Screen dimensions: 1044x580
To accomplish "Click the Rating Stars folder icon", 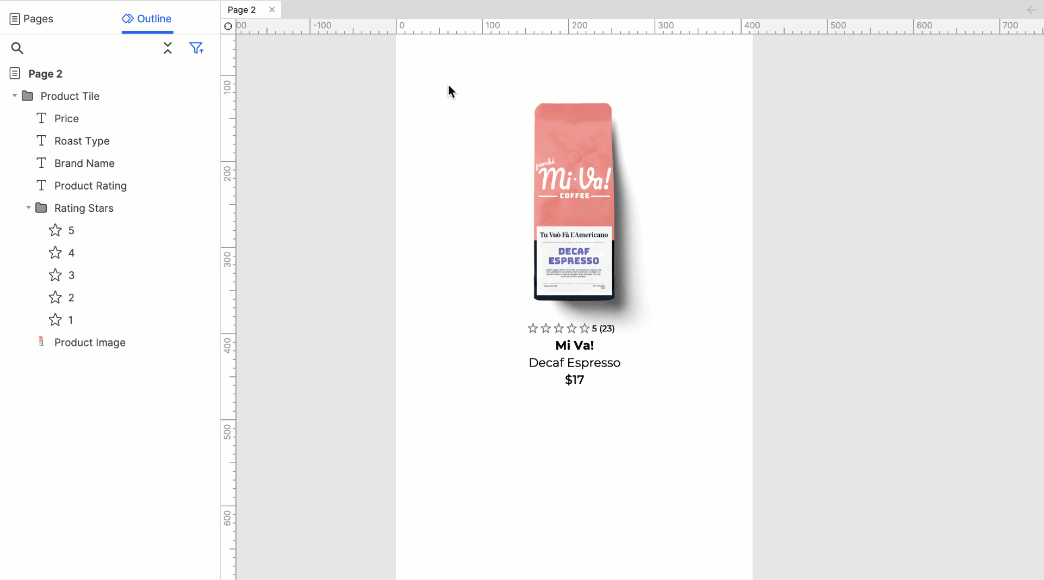I will click(x=41, y=207).
